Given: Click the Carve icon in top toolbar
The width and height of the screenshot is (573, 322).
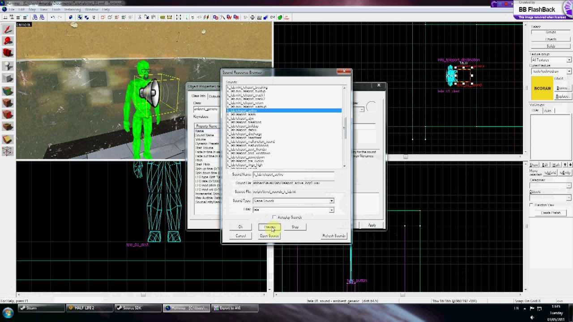Looking at the screenshot, I should point(71,17).
